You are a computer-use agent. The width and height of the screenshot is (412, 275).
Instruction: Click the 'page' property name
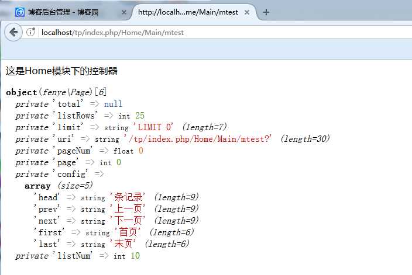[x=66, y=162]
